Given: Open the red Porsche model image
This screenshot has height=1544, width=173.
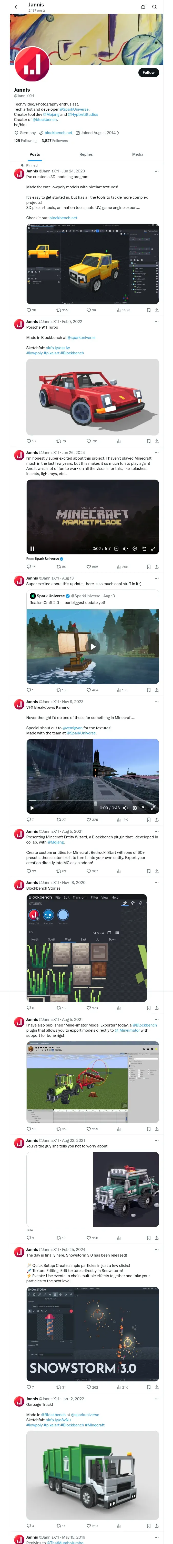Looking at the screenshot, I should pyautogui.click(x=93, y=397).
